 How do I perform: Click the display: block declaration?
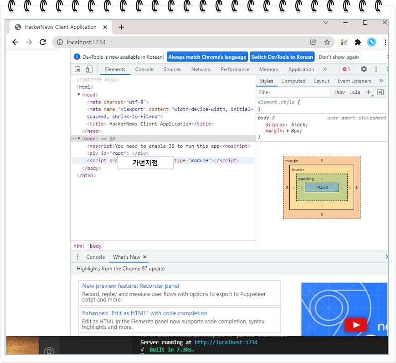coord(287,125)
